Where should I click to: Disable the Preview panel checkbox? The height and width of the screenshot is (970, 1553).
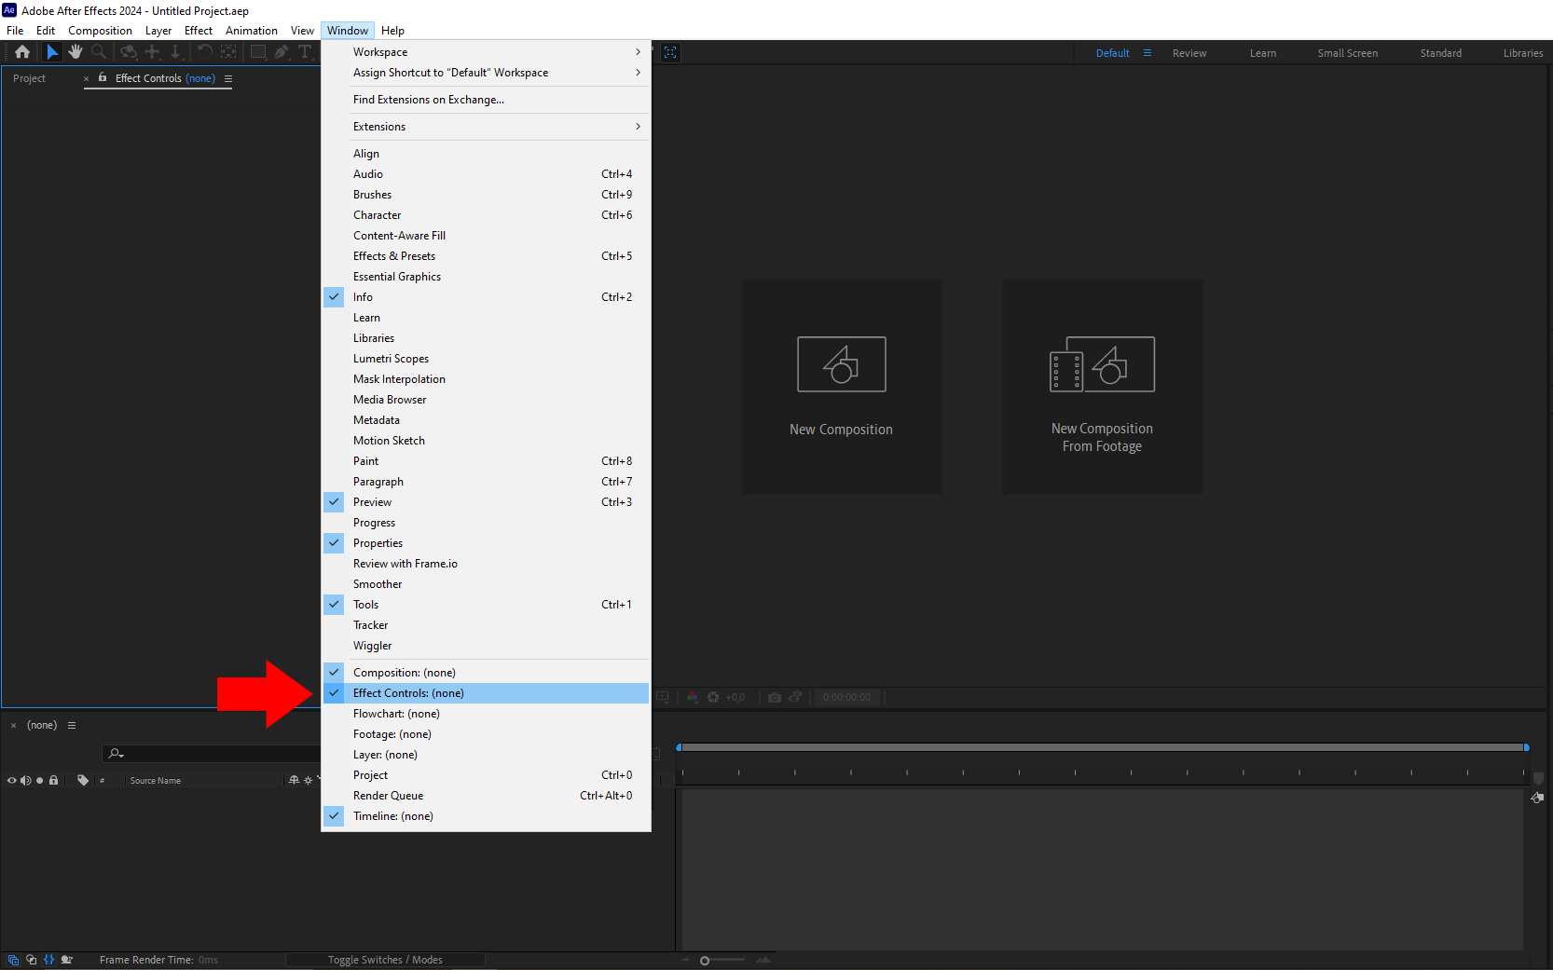[x=334, y=501]
